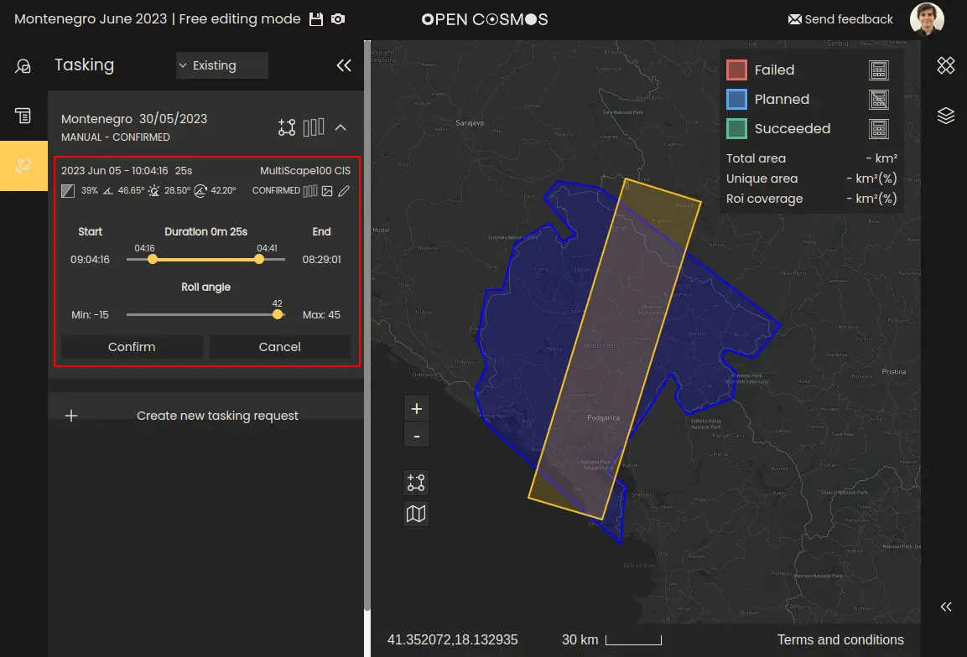Select the Tasking megaphone tool in the sidebar
967x657 pixels.
pyautogui.click(x=23, y=166)
